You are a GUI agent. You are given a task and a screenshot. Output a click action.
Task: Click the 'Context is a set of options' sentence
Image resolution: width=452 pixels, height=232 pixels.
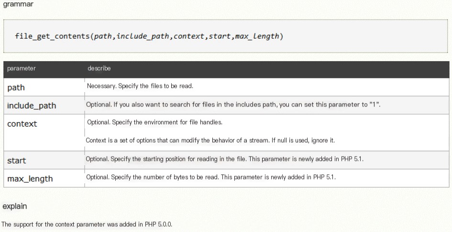tap(210, 140)
